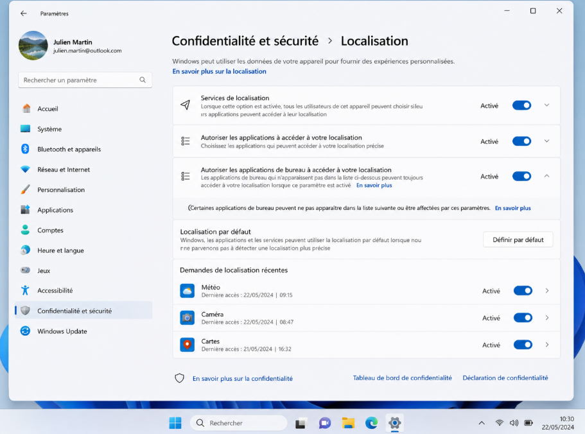The height and width of the screenshot is (434, 585).
Task: Collapse the applications de bureau section
Action: point(546,176)
